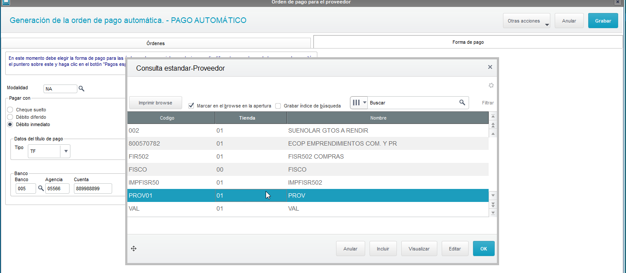Select the PROV01 row

coord(308,195)
